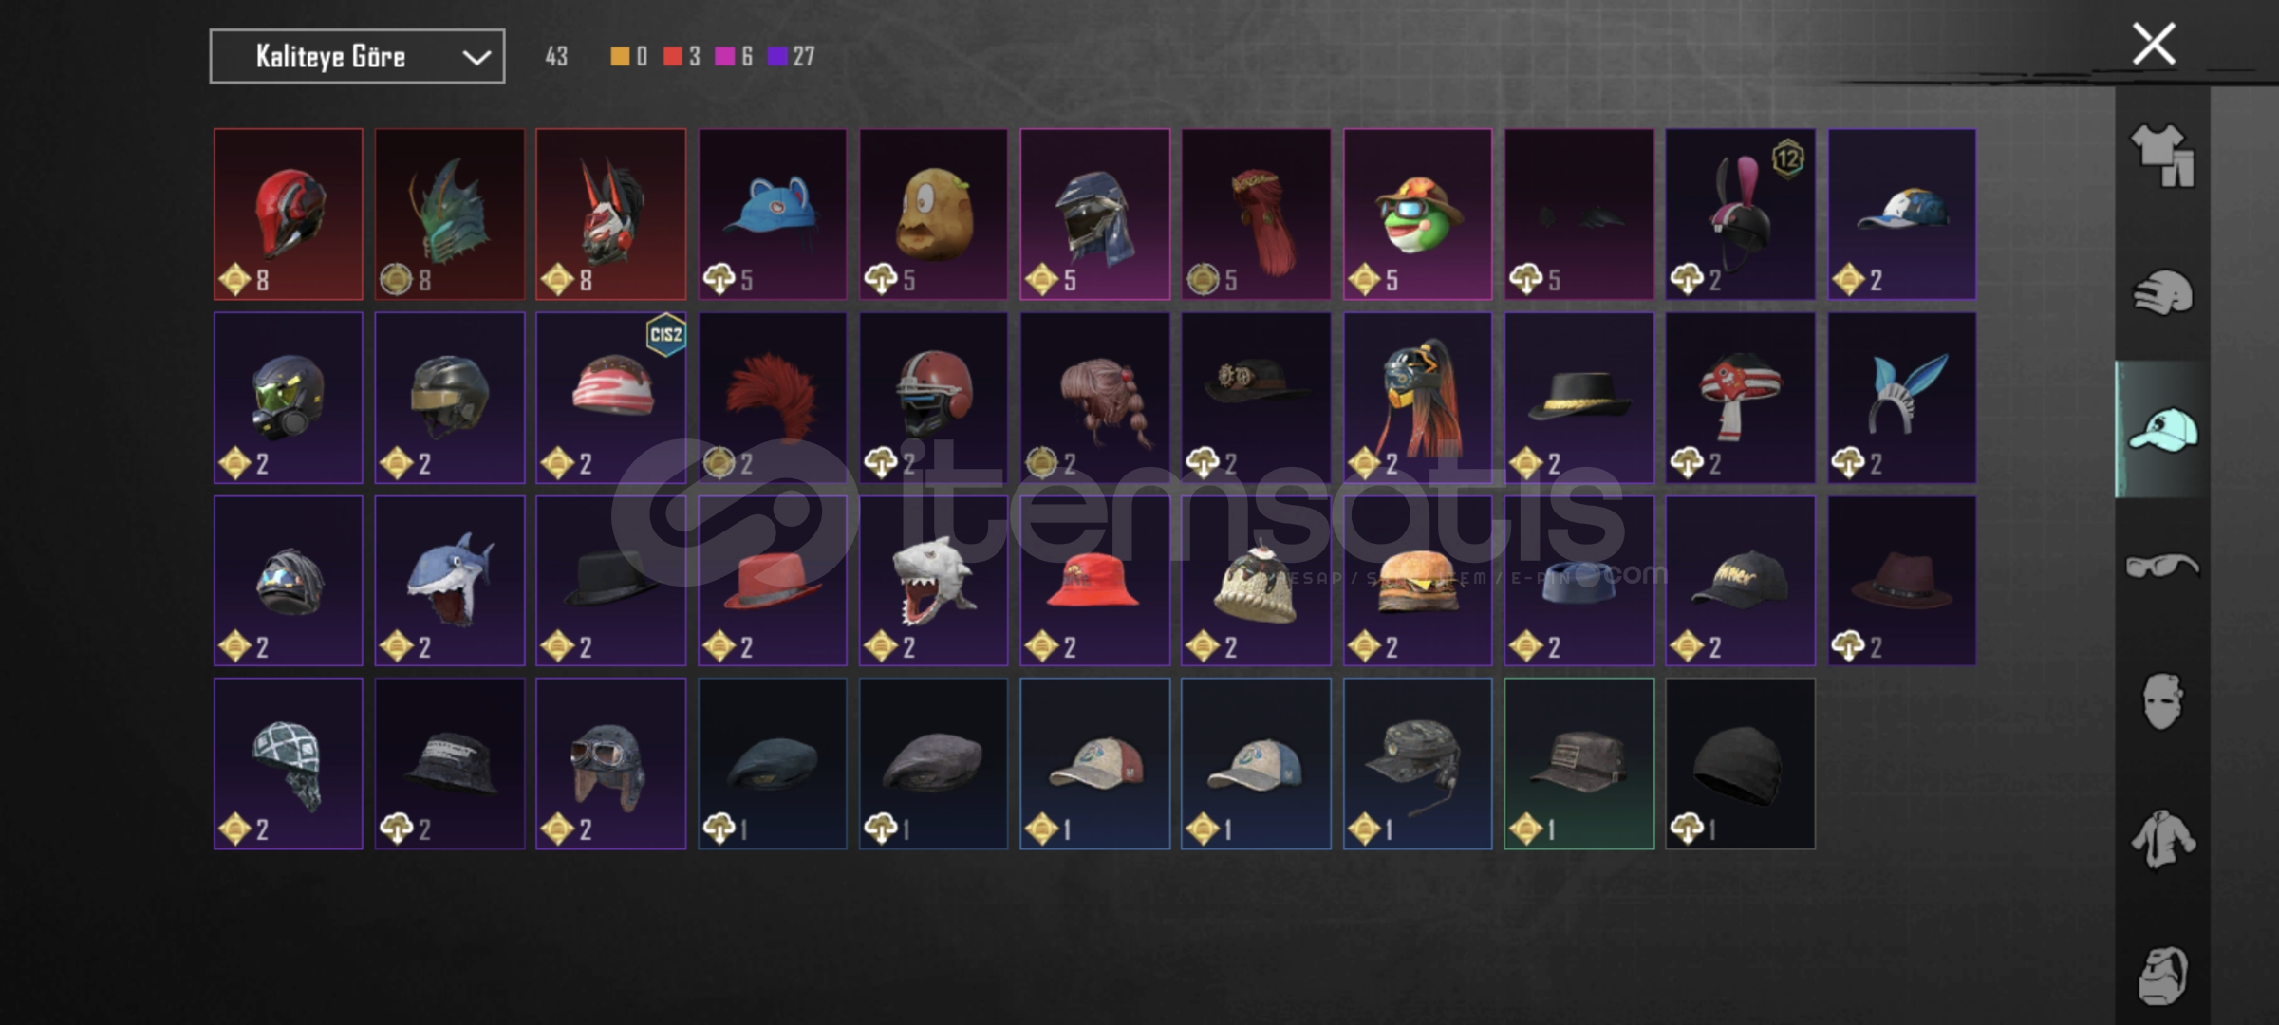Filter by the yellow quality swatch

click(x=620, y=57)
